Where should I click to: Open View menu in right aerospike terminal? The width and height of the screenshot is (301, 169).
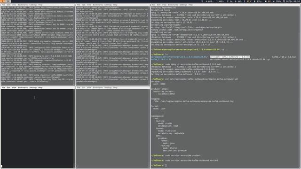164,5
